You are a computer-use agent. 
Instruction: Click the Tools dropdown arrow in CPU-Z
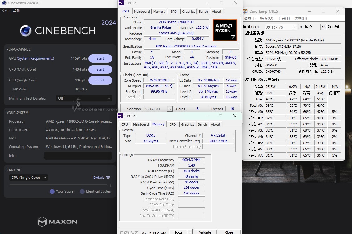189,232
